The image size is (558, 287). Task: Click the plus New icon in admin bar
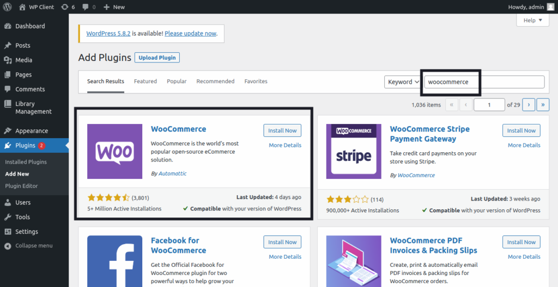(x=106, y=7)
